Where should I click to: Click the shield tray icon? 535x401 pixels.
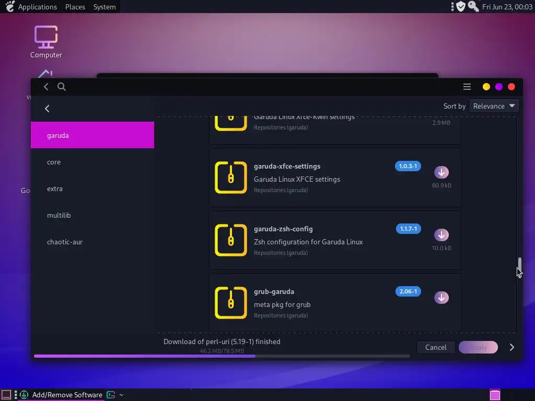click(461, 6)
